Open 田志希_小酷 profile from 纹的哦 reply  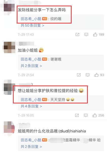tap(31, 19)
